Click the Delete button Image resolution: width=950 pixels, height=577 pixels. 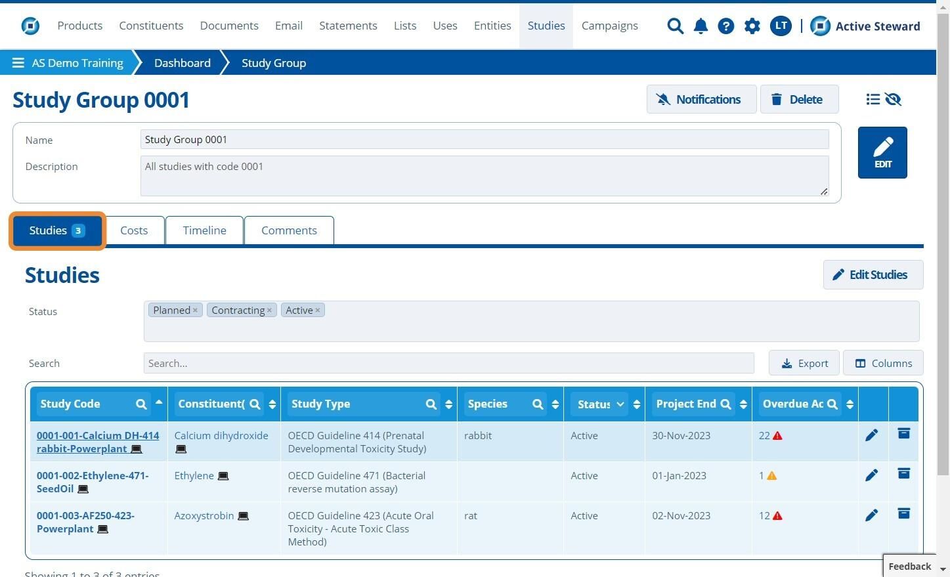(x=799, y=99)
